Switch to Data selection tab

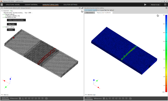pyautogui.click(x=90, y=13)
